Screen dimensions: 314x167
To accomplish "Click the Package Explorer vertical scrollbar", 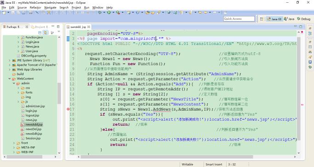I will [x=59, y=93].
